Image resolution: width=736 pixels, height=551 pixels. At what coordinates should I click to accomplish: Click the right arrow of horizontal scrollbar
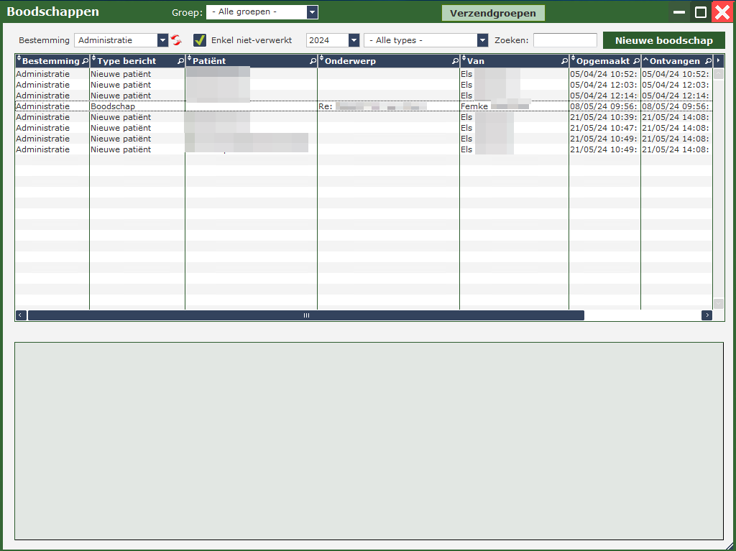[707, 315]
